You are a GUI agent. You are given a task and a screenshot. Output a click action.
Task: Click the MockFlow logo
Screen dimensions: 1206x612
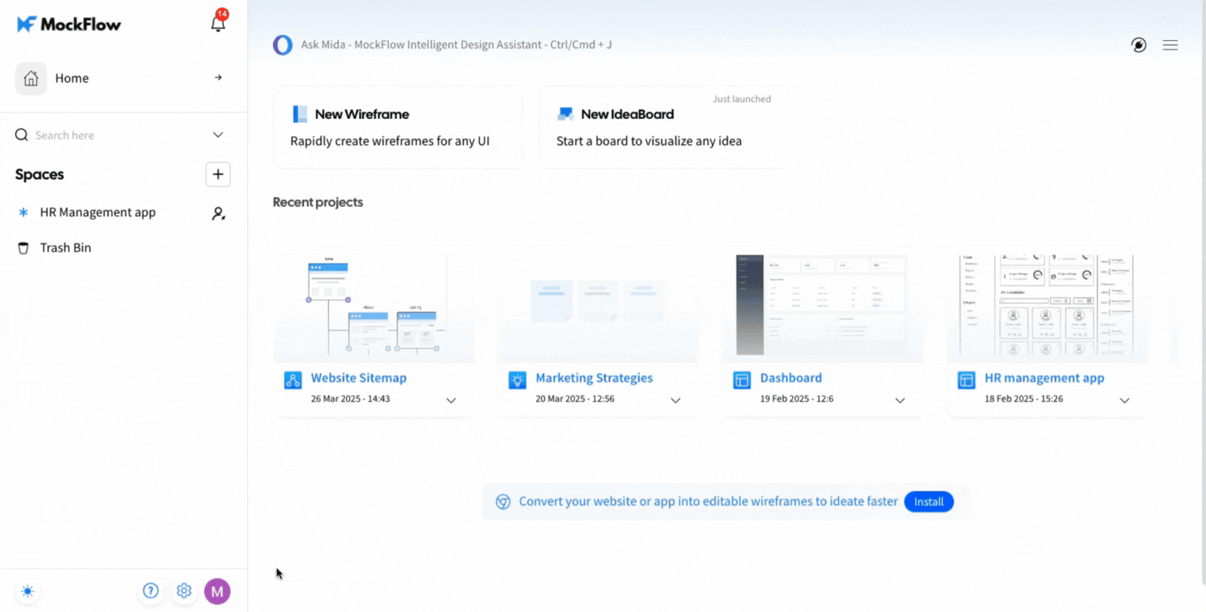(x=69, y=24)
